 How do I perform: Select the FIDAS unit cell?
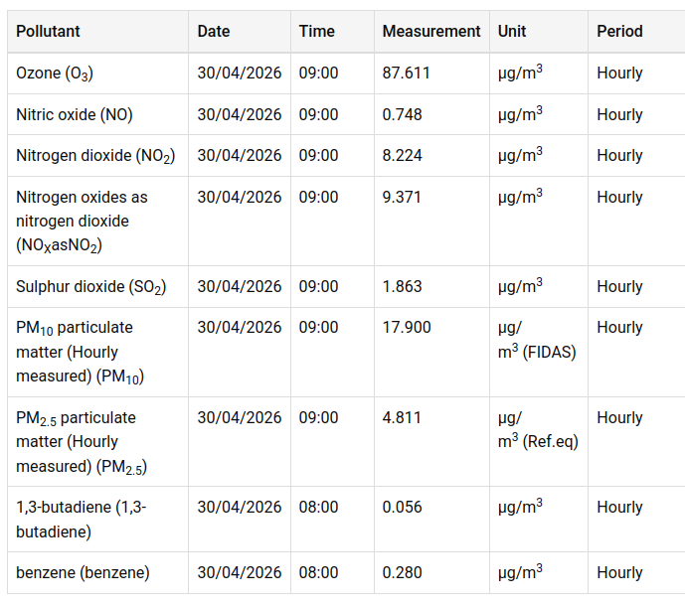click(537, 340)
